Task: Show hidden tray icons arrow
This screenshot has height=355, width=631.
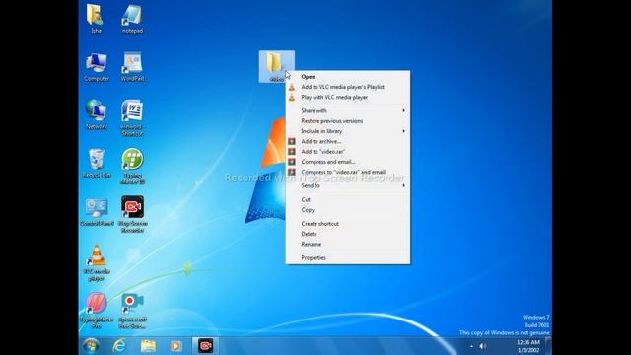Action: click(x=471, y=346)
